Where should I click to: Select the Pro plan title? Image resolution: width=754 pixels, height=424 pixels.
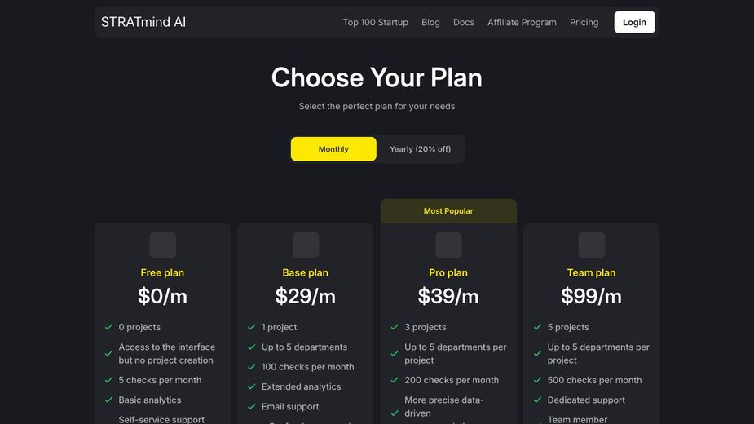(448, 272)
